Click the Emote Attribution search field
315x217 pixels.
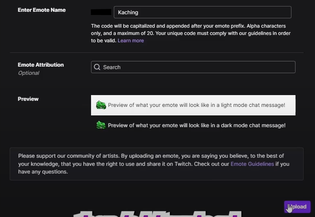(x=193, y=67)
